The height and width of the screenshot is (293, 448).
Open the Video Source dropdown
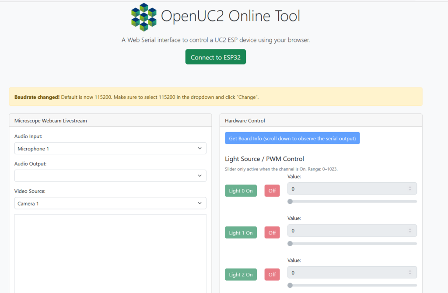pos(110,203)
